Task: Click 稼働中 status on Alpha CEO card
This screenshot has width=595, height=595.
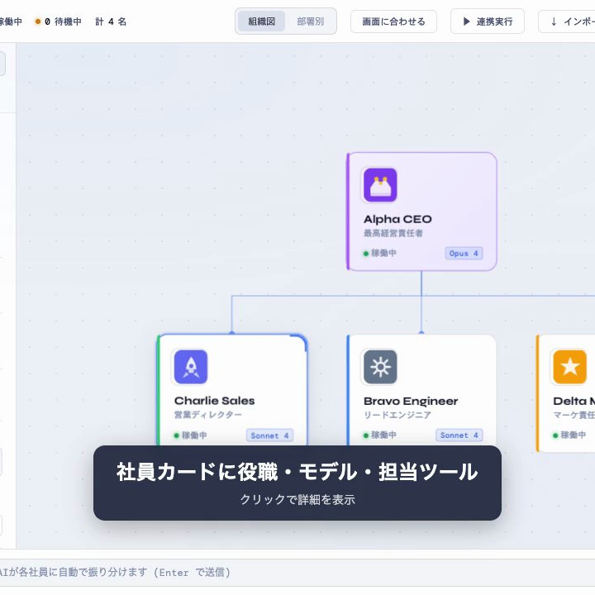Action: [x=380, y=253]
